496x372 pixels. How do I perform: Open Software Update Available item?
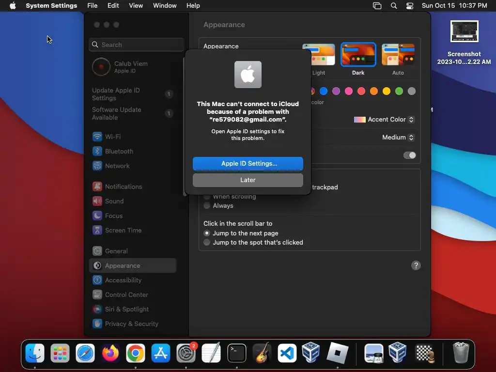pyautogui.click(x=132, y=113)
